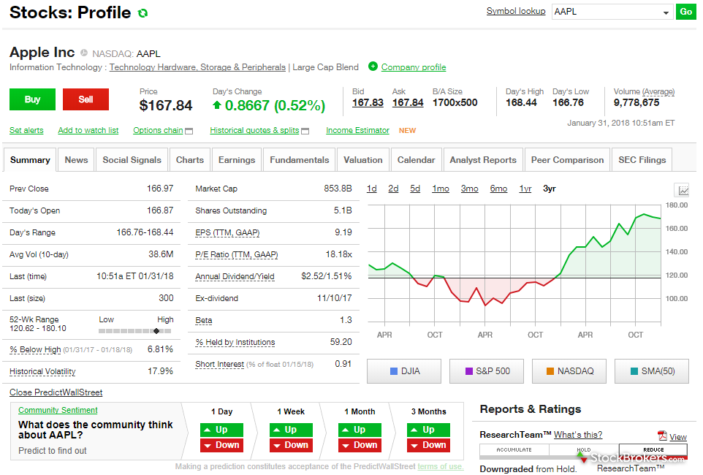Open the Income Estimator link
Image resolution: width=703 pixels, height=475 pixels.
click(x=357, y=130)
